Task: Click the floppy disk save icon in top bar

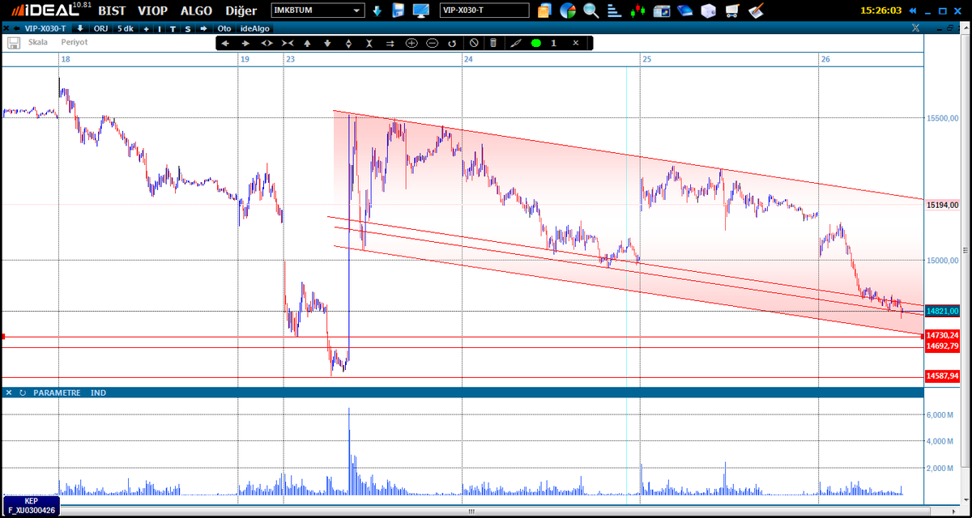Action: coord(398,11)
